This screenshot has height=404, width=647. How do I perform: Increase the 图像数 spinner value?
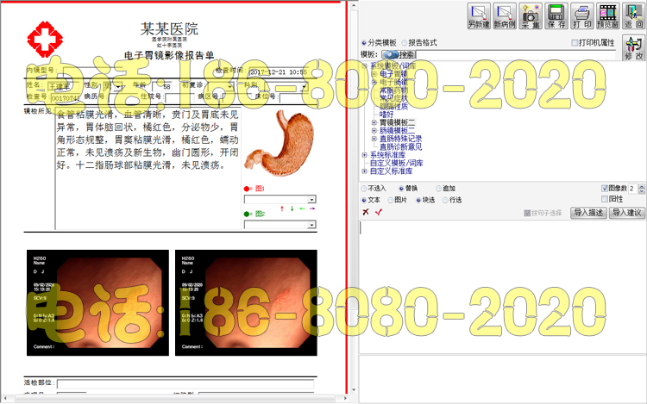(x=642, y=186)
